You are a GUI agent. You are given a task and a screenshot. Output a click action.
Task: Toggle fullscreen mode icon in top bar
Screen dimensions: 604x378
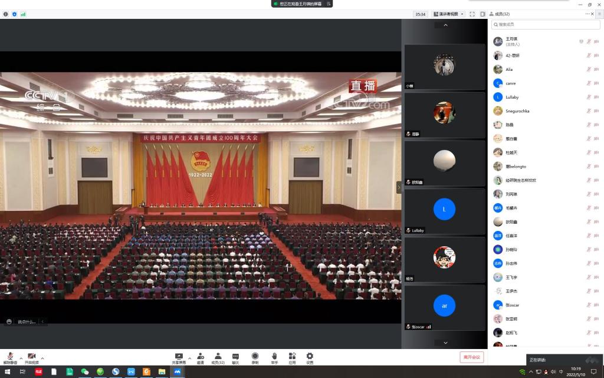472,14
